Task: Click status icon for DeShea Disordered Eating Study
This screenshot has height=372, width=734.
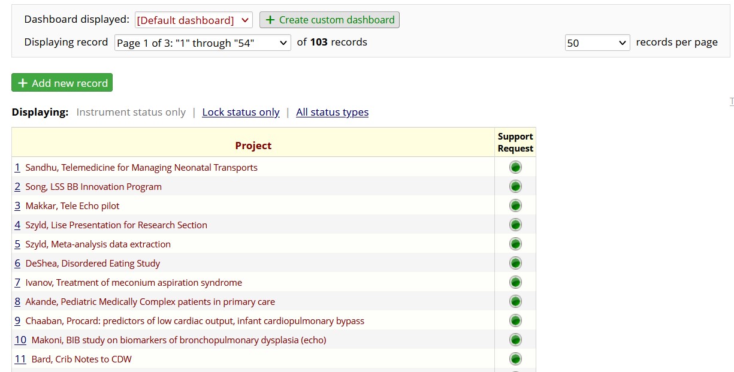Action: point(515,264)
